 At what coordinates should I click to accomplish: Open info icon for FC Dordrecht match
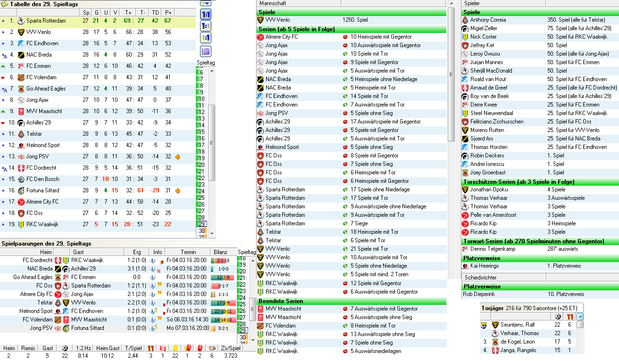(153, 260)
